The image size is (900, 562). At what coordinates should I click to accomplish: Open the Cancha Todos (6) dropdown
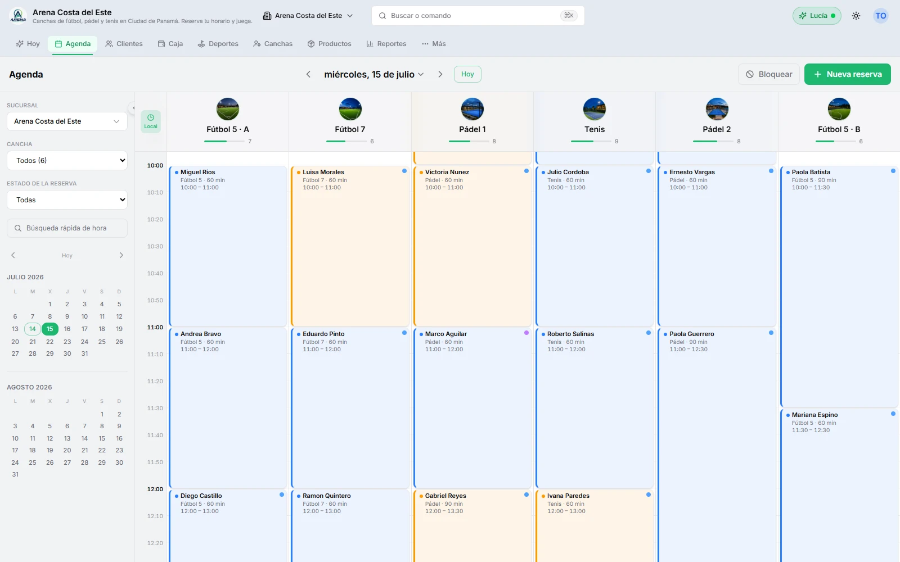click(x=67, y=161)
